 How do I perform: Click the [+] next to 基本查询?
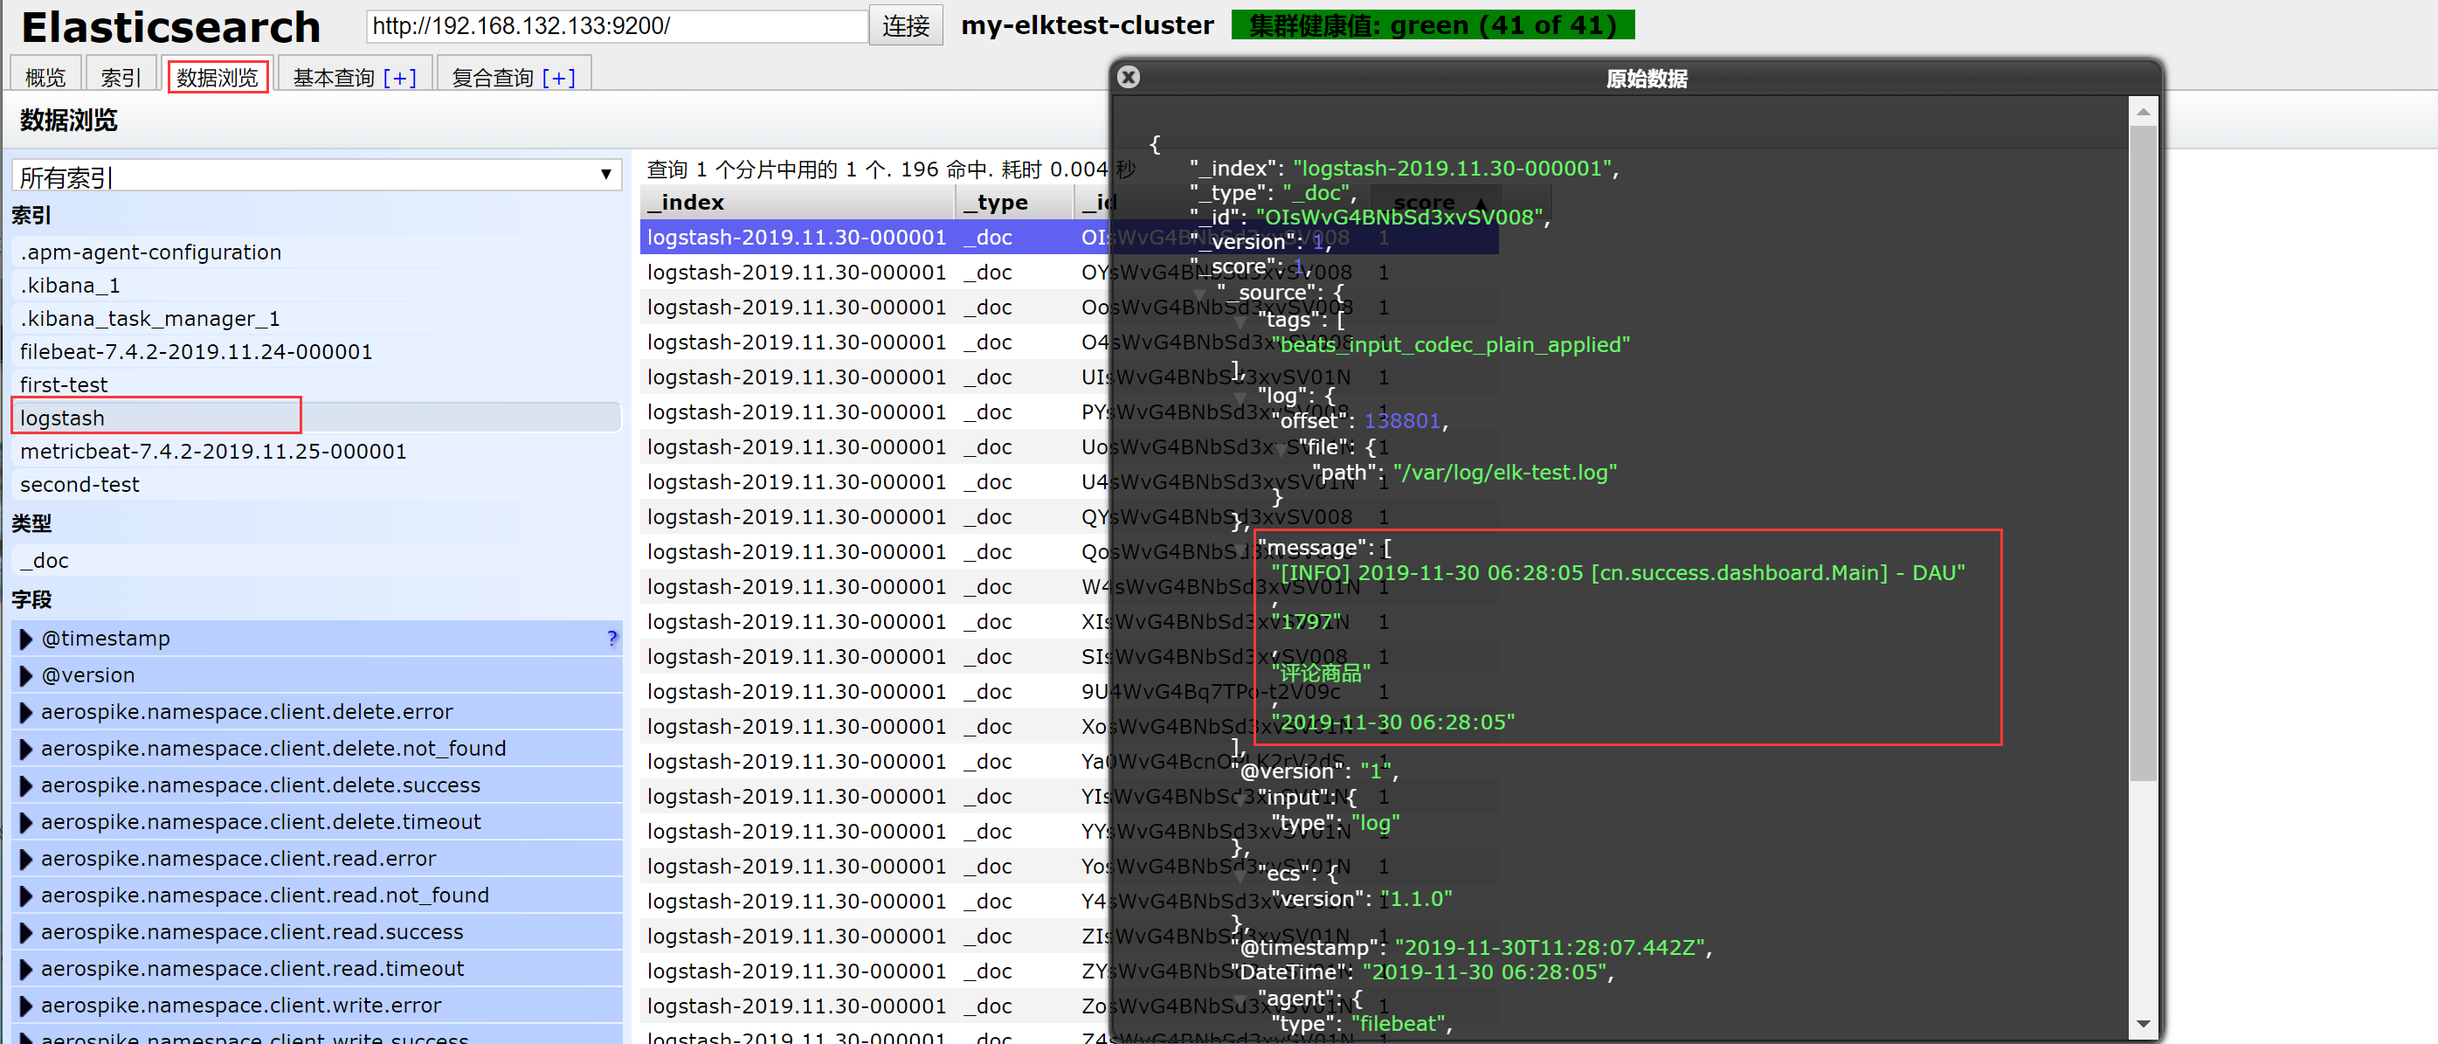pos(399,79)
